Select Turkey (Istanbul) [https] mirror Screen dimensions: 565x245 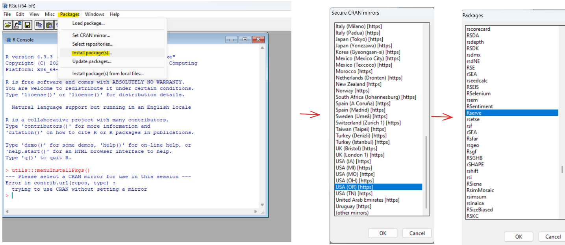point(378,142)
